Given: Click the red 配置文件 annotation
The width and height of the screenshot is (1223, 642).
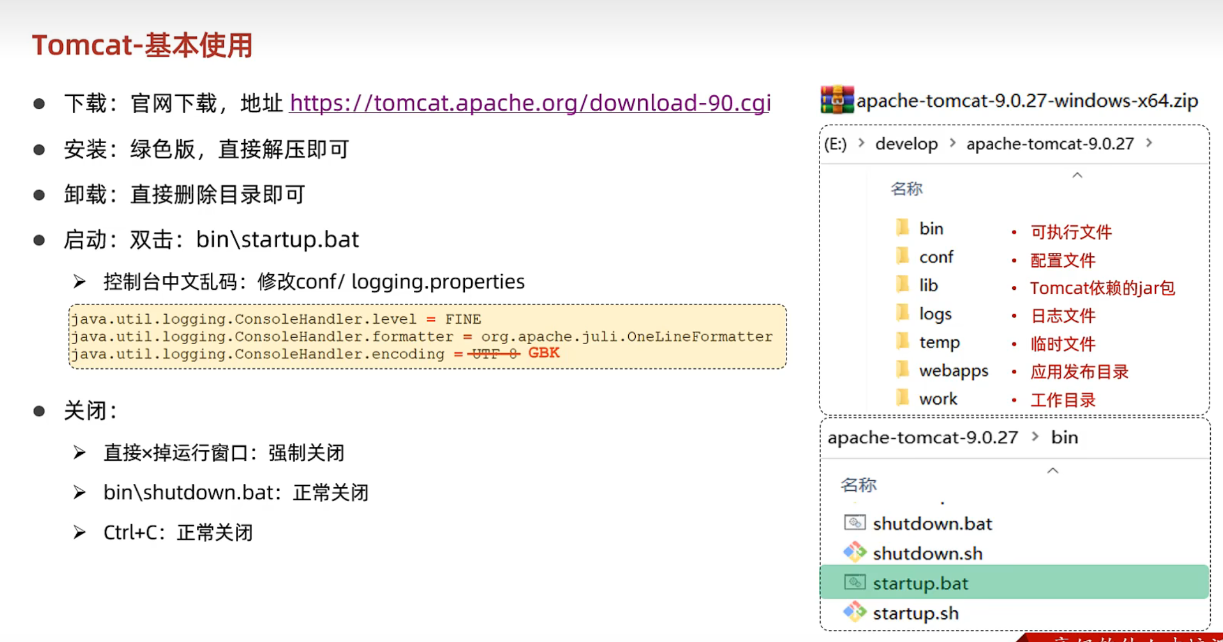Looking at the screenshot, I should (1063, 260).
